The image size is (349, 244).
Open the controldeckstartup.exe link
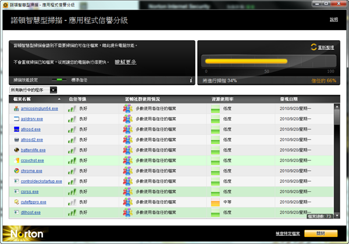[41, 181]
